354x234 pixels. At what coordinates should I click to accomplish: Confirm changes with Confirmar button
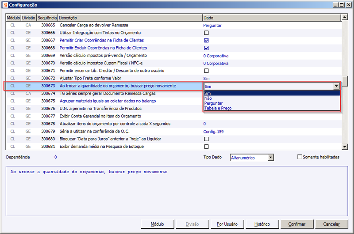(297, 224)
